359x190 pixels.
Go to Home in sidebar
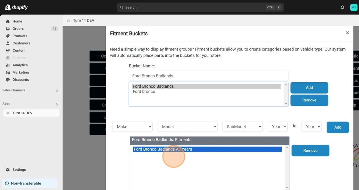click(17, 21)
